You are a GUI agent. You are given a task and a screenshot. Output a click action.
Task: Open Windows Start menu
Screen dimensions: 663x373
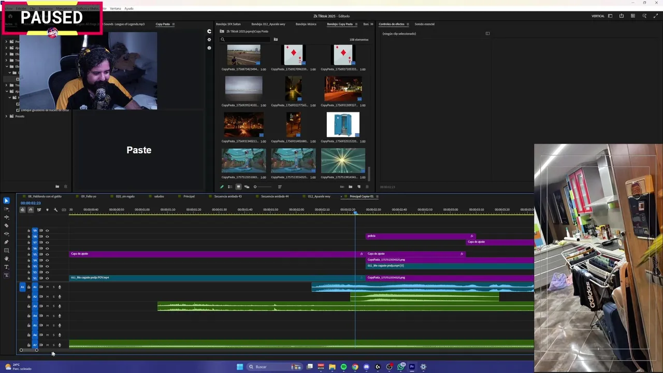(240, 367)
